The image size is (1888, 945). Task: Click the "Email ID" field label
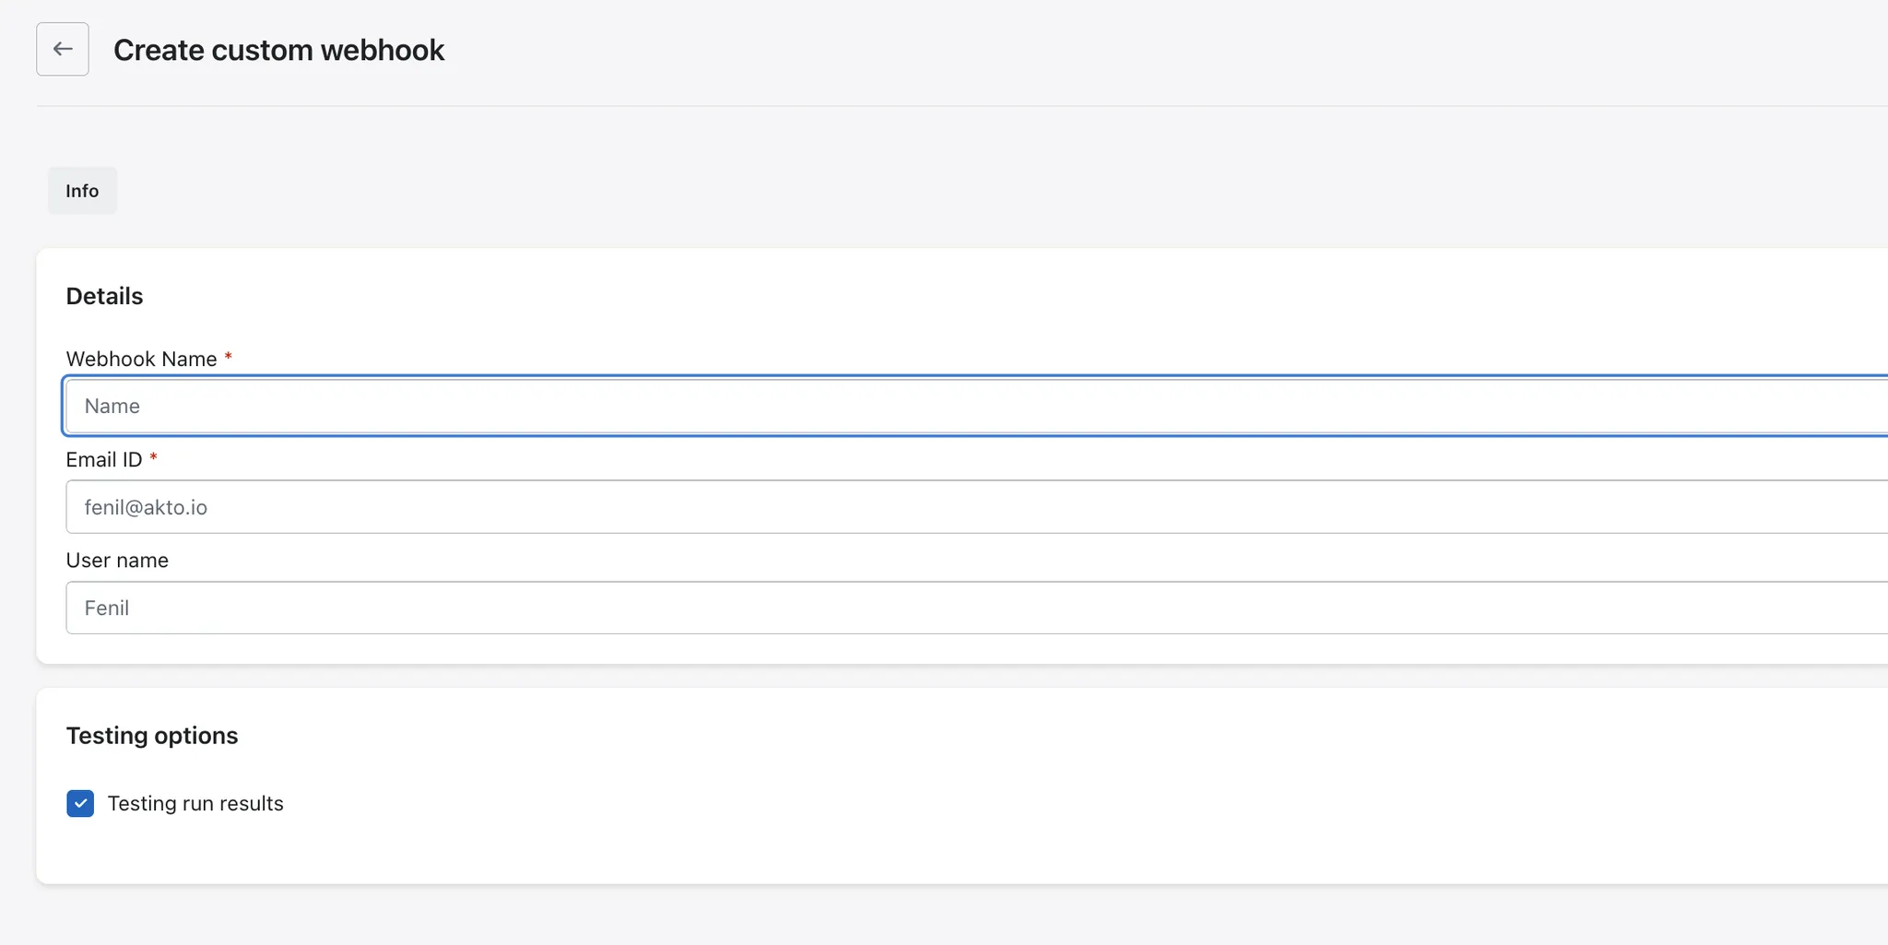(x=103, y=459)
